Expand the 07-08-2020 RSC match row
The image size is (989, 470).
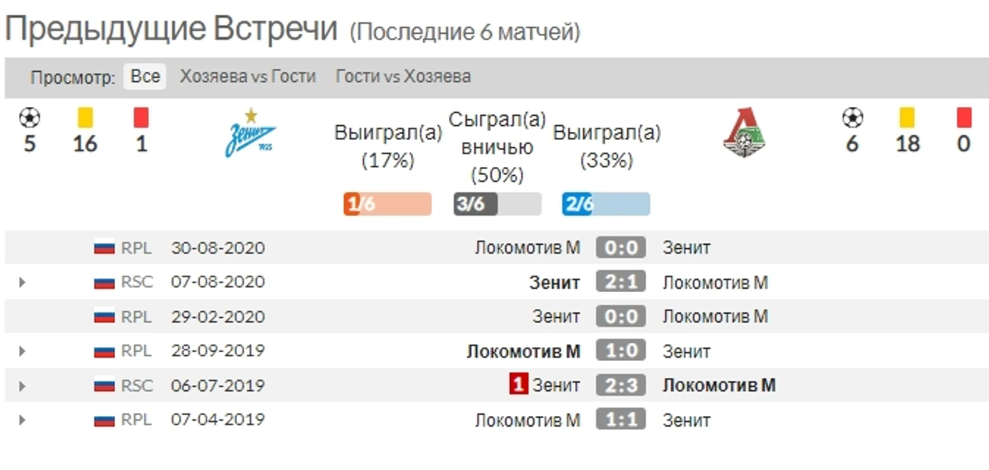(22, 282)
